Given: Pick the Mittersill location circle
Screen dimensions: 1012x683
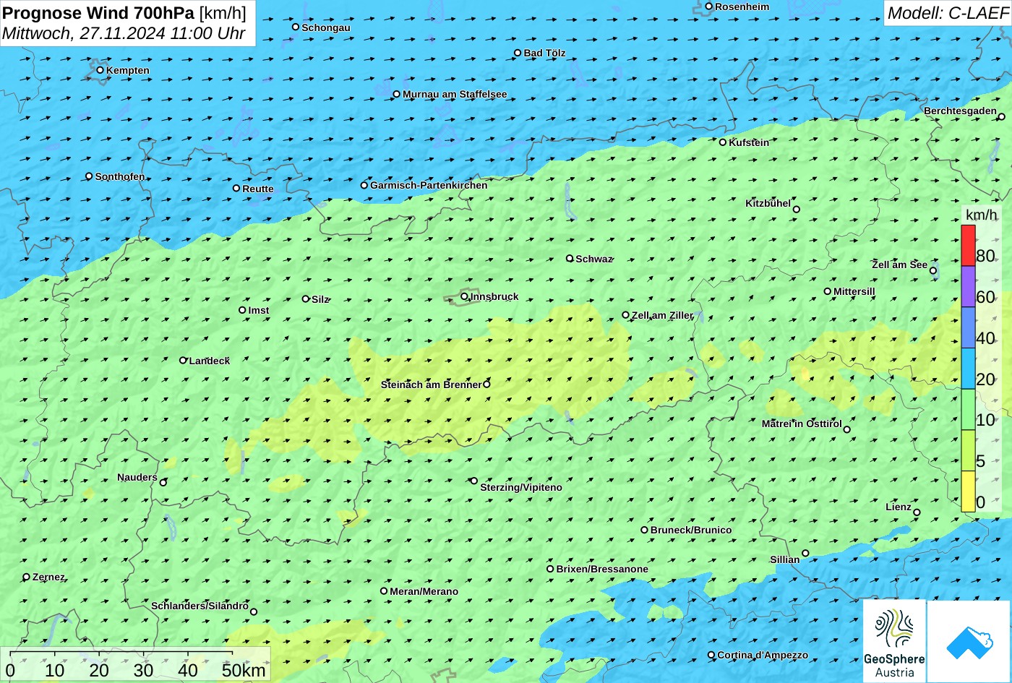Looking at the screenshot, I should point(828,291).
